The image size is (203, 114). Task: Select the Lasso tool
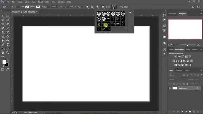3,20
